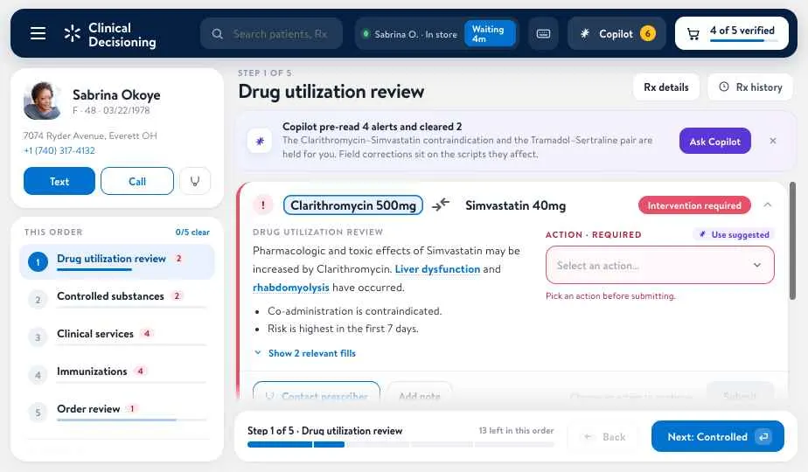Click the Call button
Image resolution: width=808 pixels, height=472 pixels.
[x=137, y=182]
